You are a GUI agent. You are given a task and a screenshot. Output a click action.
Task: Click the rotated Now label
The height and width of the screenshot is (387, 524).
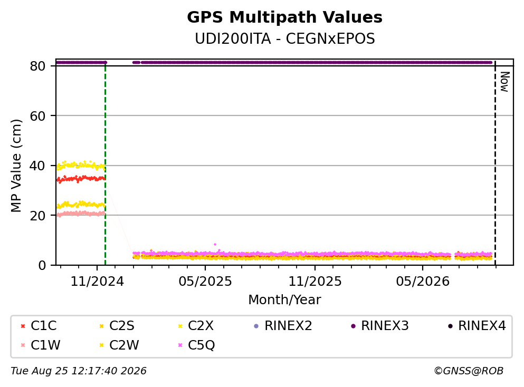coord(504,82)
